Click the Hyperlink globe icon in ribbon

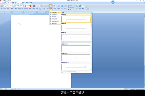[34, 6]
